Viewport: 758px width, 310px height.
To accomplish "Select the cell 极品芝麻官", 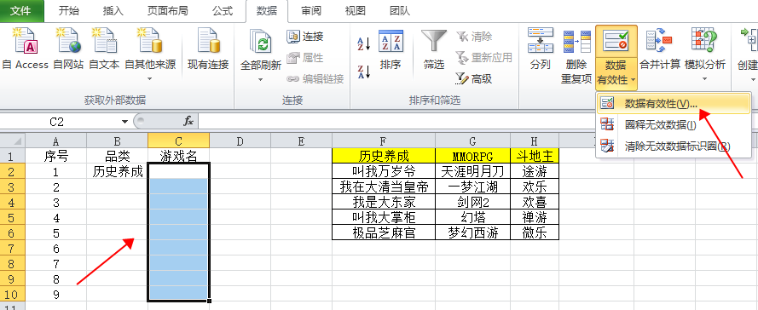I will coord(384,232).
